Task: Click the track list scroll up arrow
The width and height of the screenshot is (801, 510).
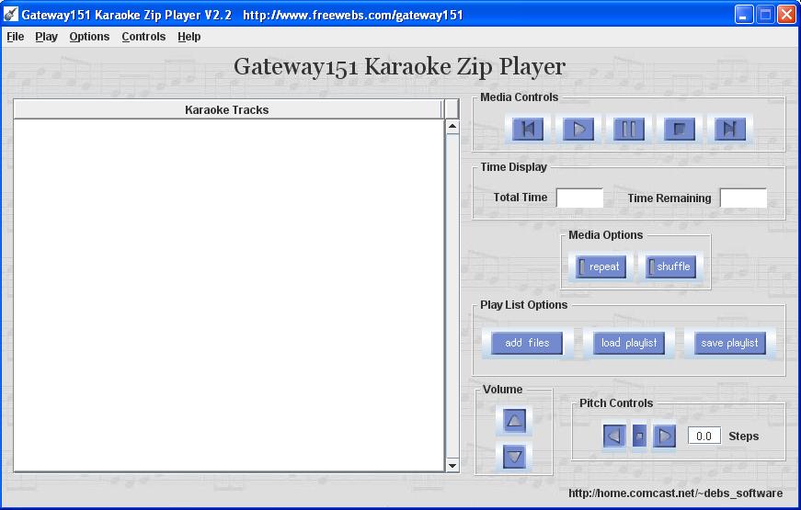Action: coord(452,126)
